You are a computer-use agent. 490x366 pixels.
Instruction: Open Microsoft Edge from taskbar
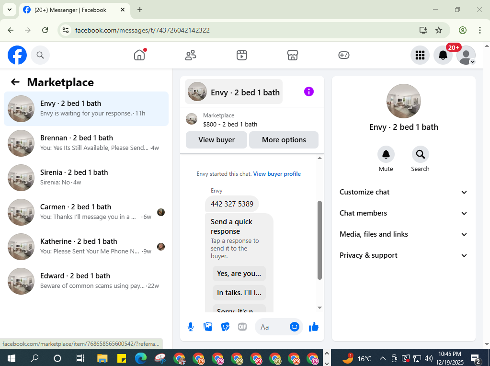pyautogui.click(x=141, y=358)
